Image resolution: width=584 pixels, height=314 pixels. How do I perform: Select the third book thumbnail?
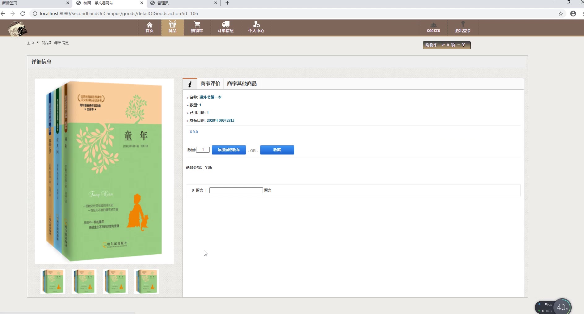point(115,281)
